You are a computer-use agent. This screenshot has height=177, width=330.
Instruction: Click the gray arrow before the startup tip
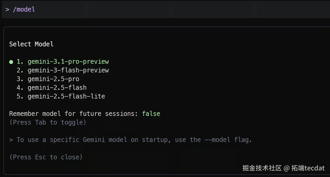click(11, 140)
